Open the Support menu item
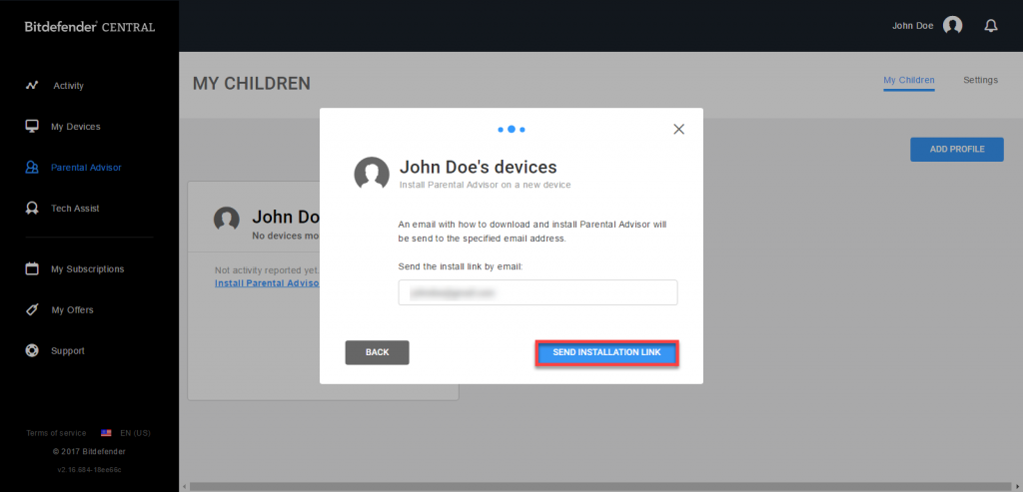Screen dimensions: 1023x492 pos(68,350)
